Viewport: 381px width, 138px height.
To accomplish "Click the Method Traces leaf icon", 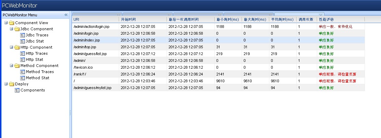I will coord(23,72).
